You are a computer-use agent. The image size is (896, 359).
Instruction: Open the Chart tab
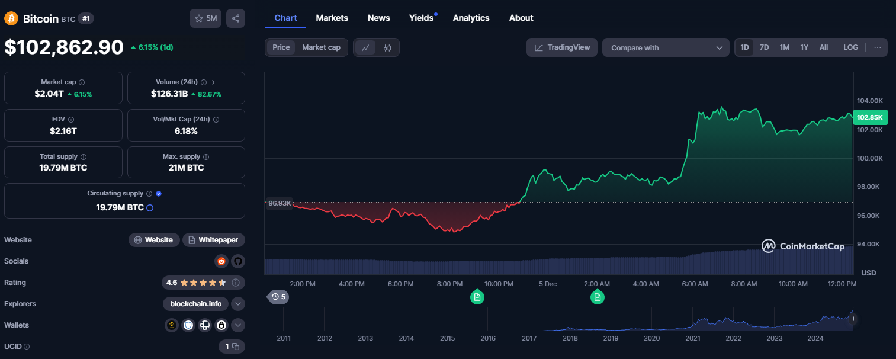tap(285, 18)
